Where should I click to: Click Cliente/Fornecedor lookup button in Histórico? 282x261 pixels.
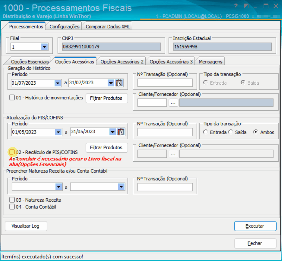pyautogui.click(x=173, y=103)
